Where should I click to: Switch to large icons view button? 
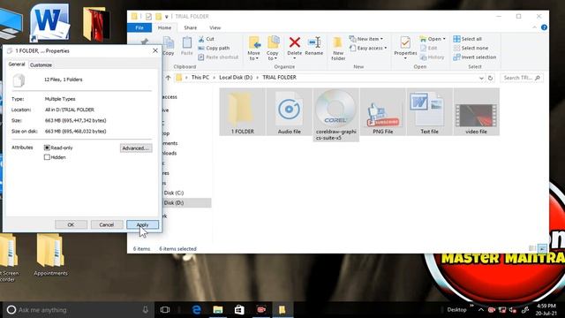point(542,248)
